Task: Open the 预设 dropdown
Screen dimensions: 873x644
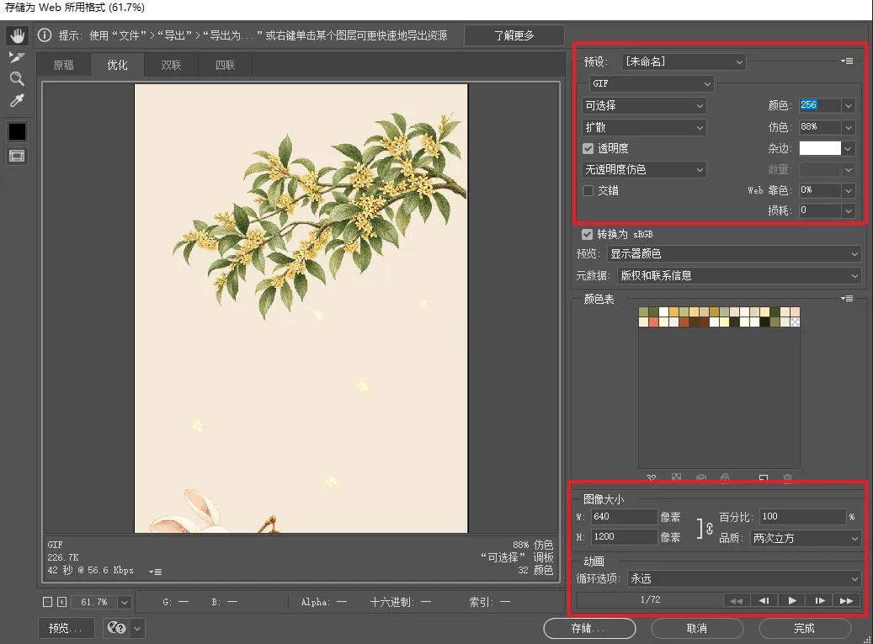Action: [x=683, y=61]
